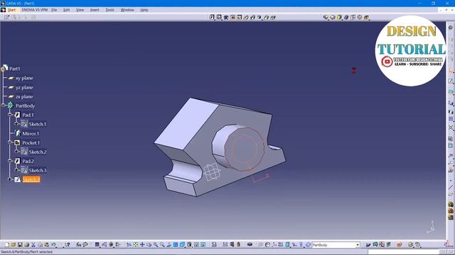Select the Pad tool in the top toolbar
The width and height of the screenshot is (455, 255).
coord(212,17)
